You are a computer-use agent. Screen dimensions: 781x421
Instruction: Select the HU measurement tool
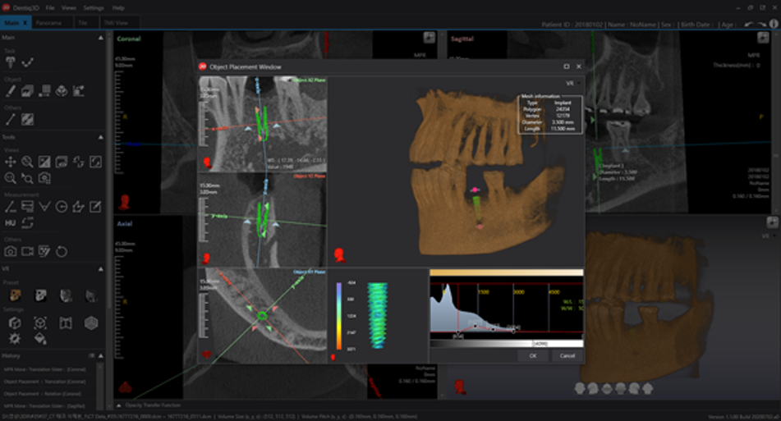pos(11,222)
